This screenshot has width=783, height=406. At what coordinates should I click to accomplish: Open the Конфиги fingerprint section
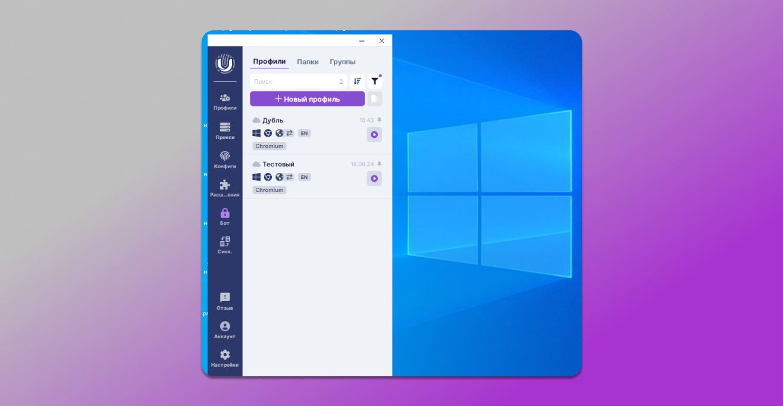[x=225, y=159]
